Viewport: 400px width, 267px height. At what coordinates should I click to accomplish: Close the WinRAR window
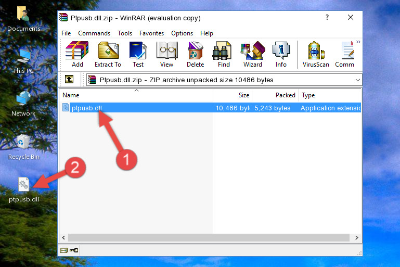[x=351, y=17]
